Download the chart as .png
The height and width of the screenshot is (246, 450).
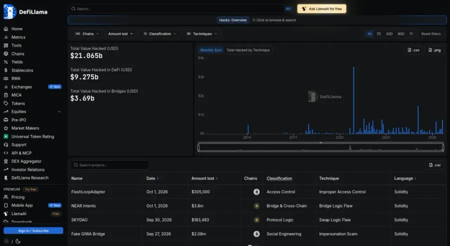tap(434, 50)
